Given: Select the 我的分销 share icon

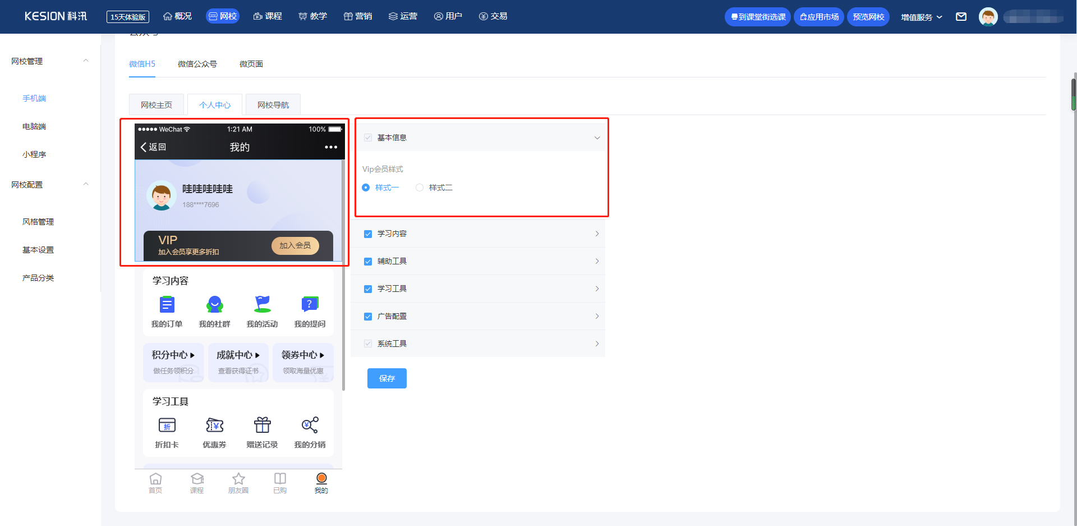Looking at the screenshot, I should pos(310,425).
